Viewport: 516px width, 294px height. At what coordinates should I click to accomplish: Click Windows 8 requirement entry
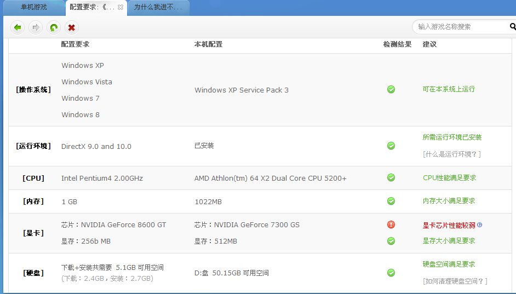tap(81, 115)
